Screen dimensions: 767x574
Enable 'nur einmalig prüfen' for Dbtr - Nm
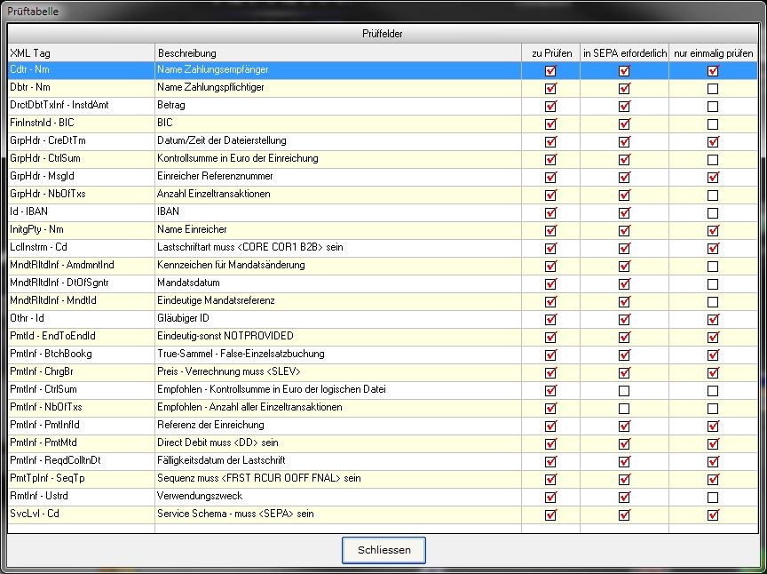coord(712,89)
